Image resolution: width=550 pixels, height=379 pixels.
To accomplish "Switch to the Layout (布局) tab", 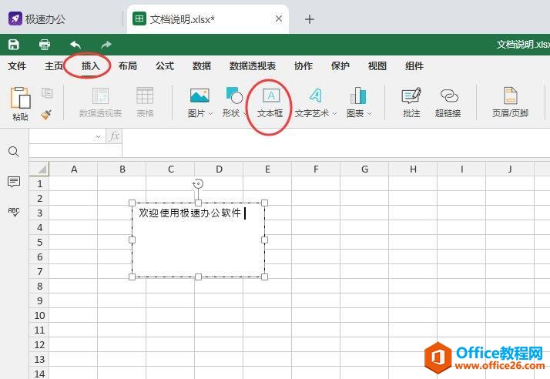I will (128, 66).
